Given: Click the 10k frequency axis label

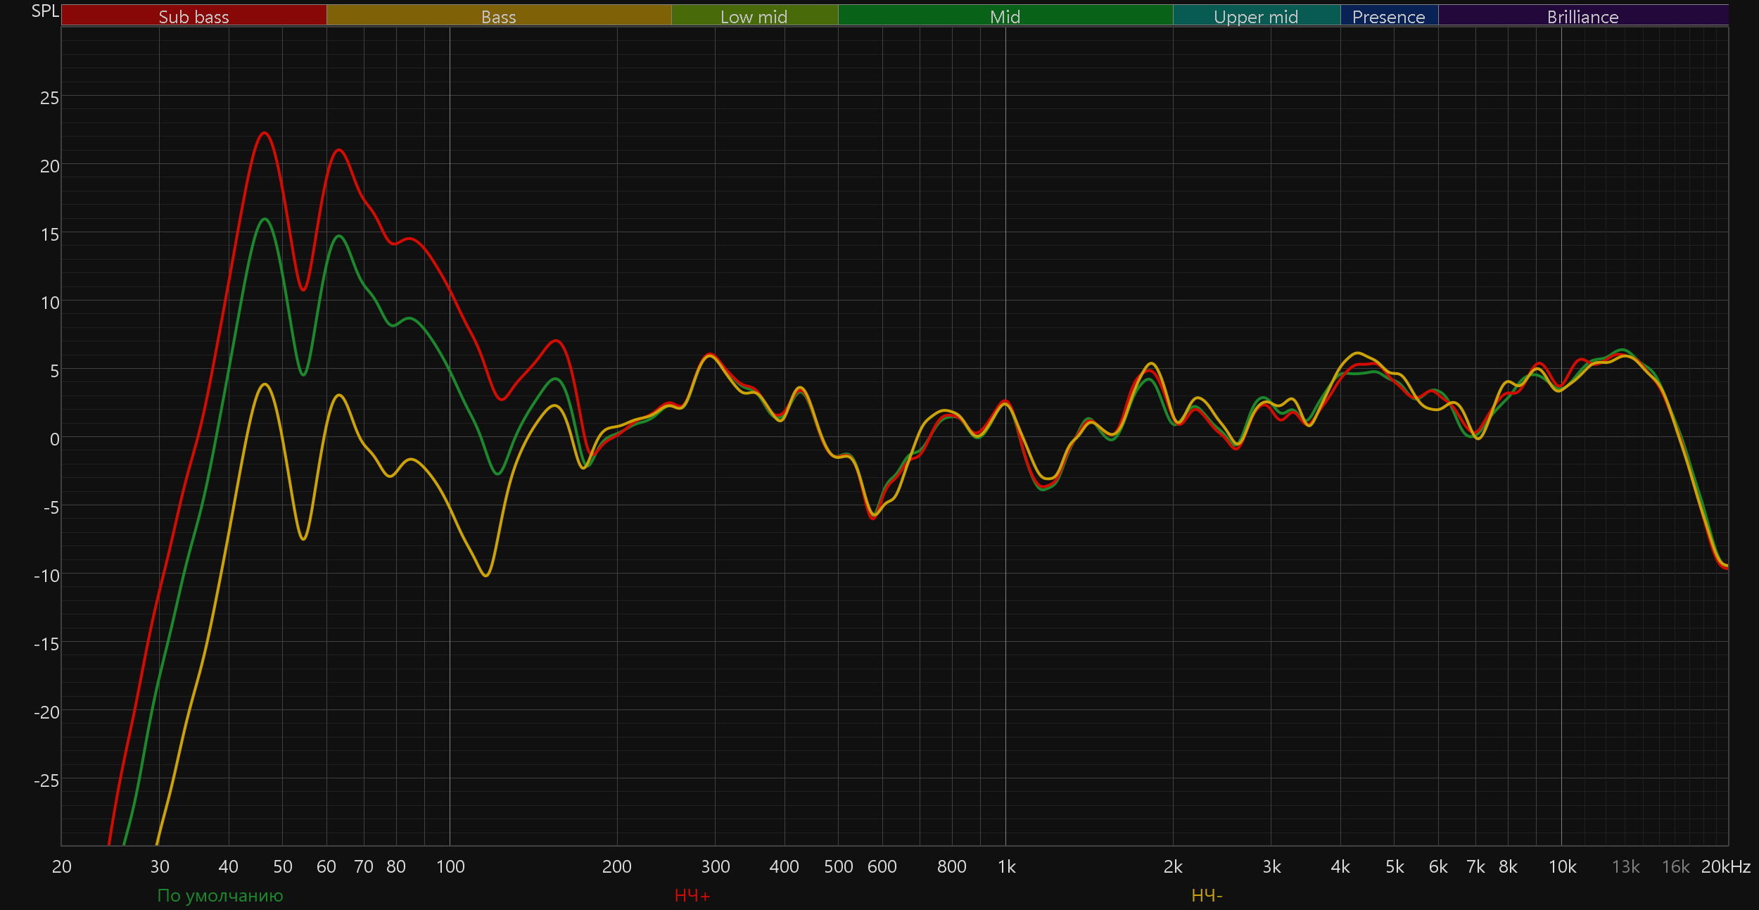Looking at the screenshot, I should coord(1562,866).
